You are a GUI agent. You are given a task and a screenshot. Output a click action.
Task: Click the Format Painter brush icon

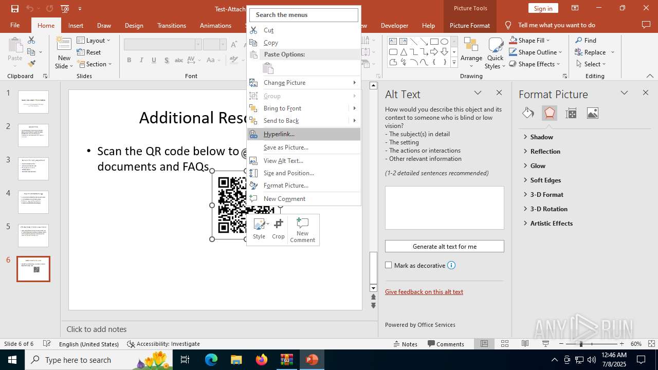(31, 64)
